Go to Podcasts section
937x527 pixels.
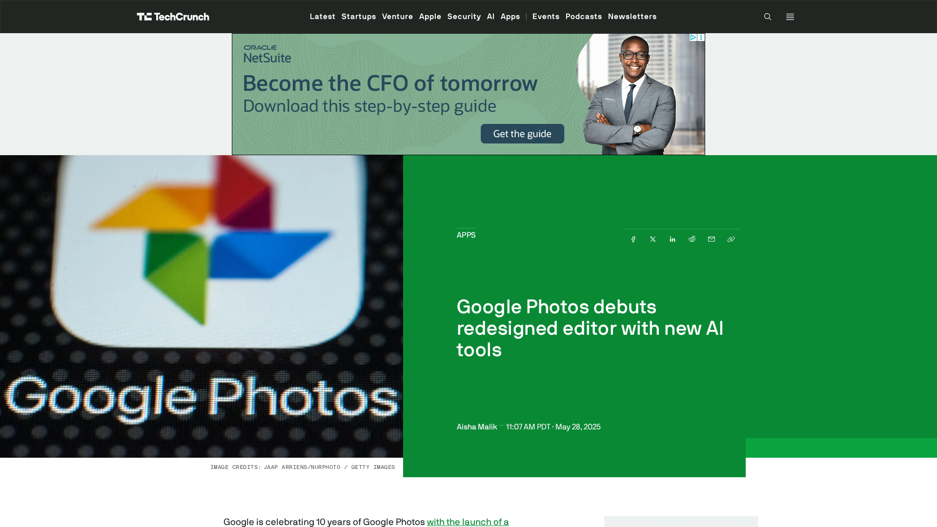584,17
